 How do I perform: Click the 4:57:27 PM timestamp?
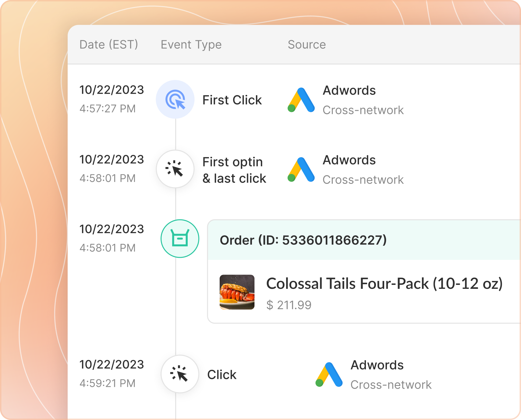coord(108,109)
